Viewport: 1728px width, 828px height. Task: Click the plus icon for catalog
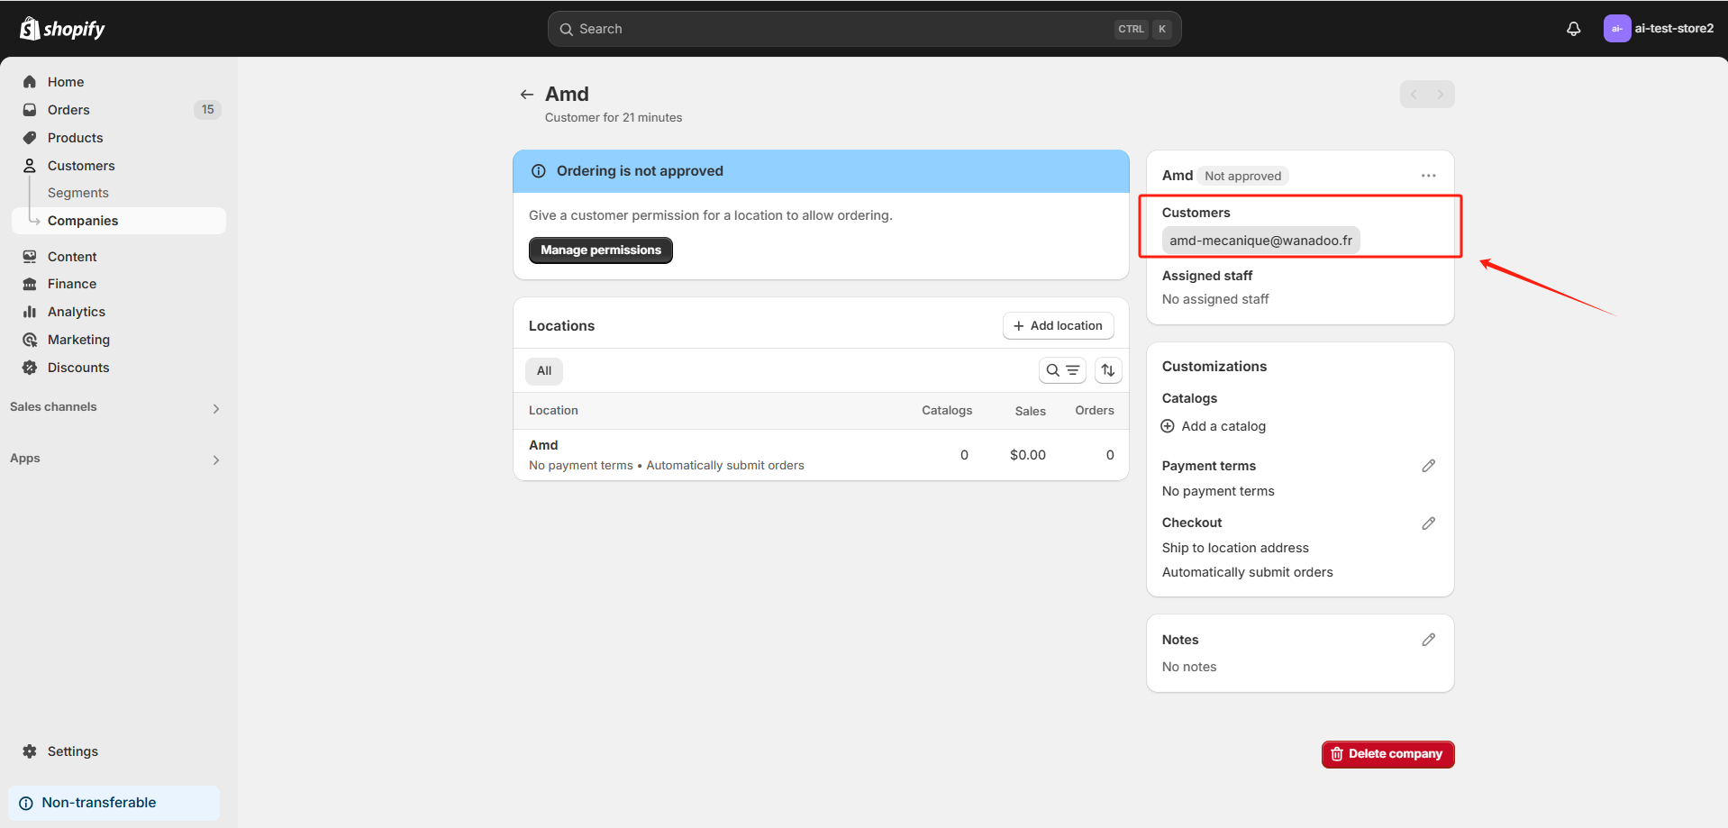[1168, 426]
